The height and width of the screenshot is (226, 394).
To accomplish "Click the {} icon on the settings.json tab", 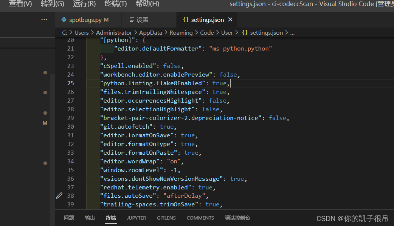I will pos(185,19).
